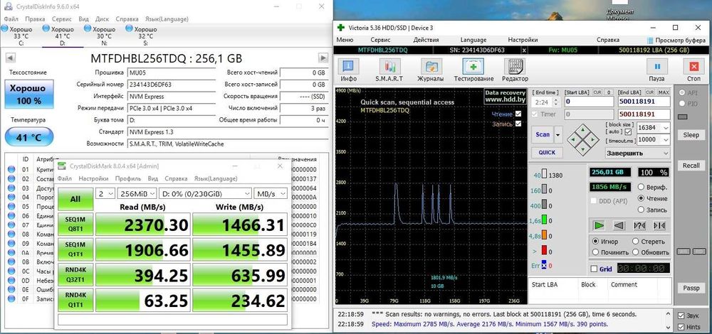The width and height of the screenshot is (712, 334).
Task: Click the QUICK scan button in Victoria
Action: coord(547,152)
